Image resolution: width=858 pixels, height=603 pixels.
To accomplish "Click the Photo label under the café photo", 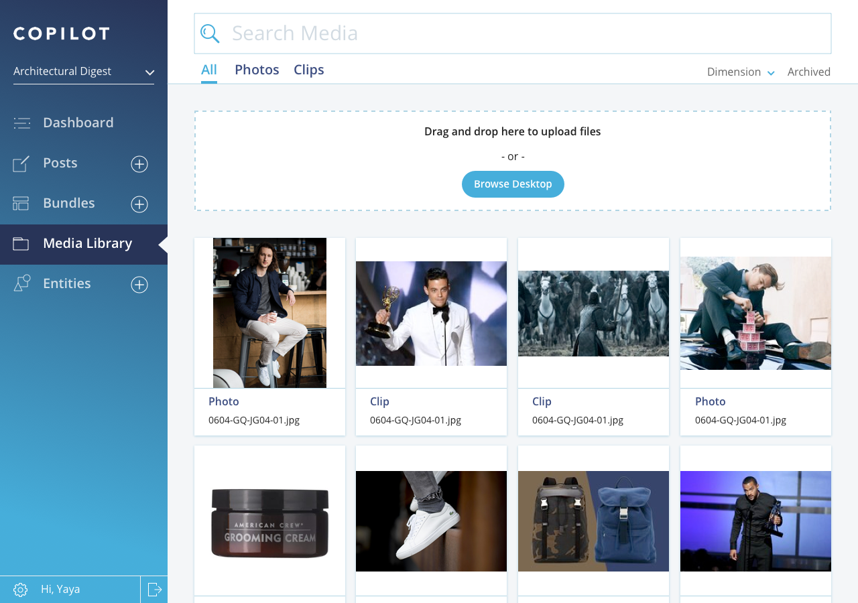I will pos(224,402).
